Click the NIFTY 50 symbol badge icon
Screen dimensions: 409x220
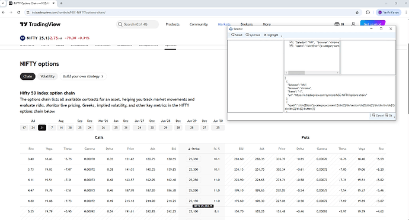[23, 38]
